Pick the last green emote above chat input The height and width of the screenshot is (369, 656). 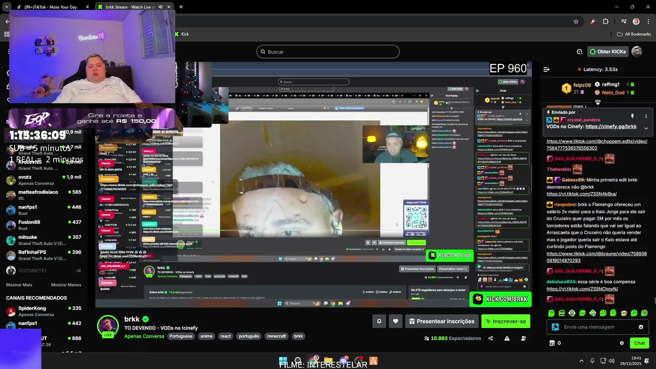pyautogui.click(x=644, y=313)
